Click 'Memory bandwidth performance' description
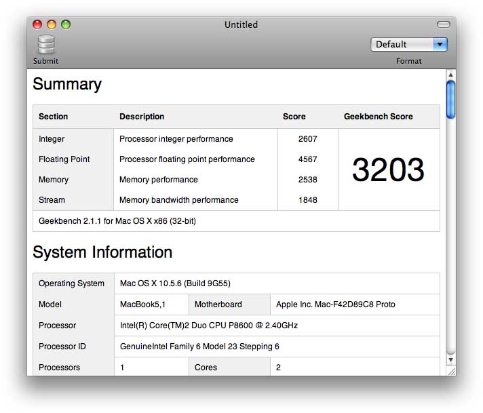The width and height of the screenshot is (483, 413). pyautogui.click(x=179, y=200)
